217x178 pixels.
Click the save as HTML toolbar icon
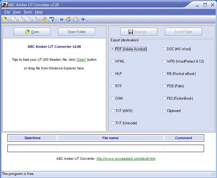point(21,19)
